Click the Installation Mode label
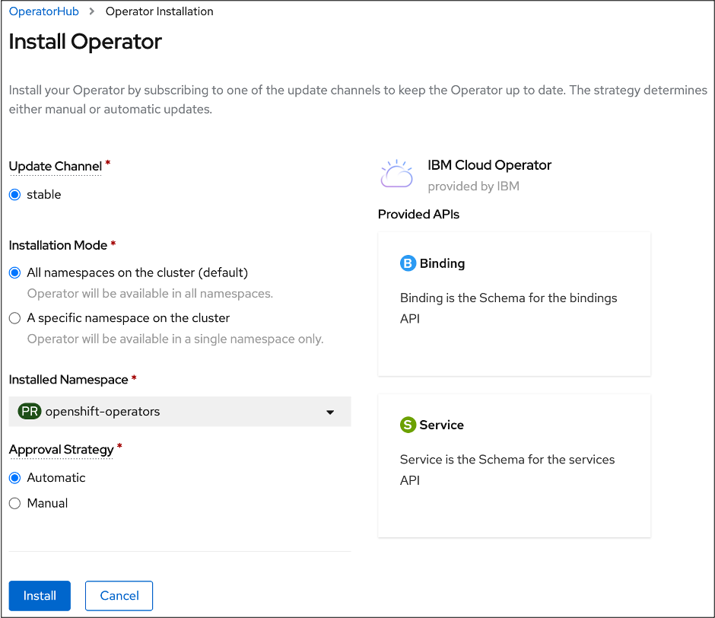The height and width of the screenshot is (618, 715). pyautogui.click(x=58, y=245)
